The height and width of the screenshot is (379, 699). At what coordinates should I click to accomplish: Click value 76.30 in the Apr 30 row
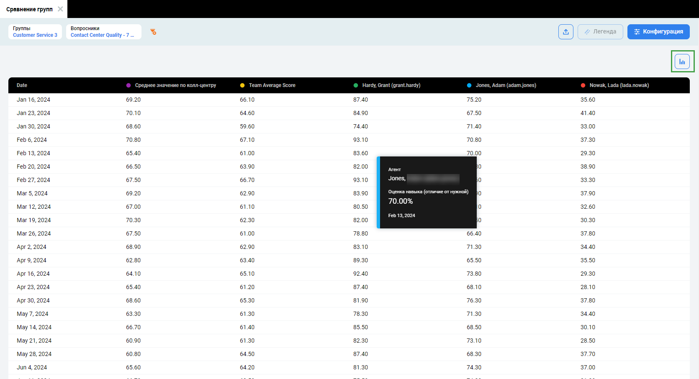click(x=474, y=300)
